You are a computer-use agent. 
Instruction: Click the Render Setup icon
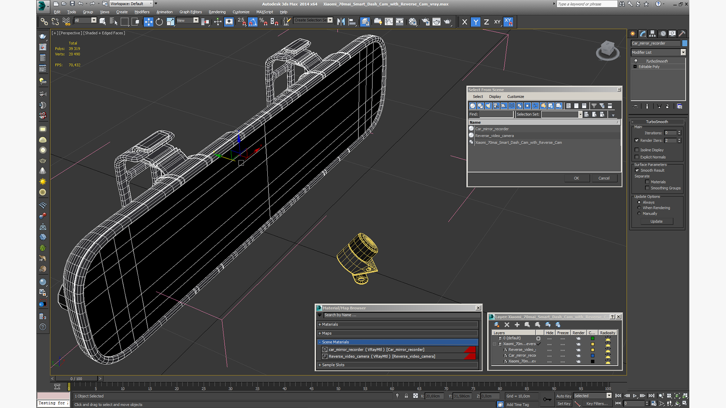[425, 22]
